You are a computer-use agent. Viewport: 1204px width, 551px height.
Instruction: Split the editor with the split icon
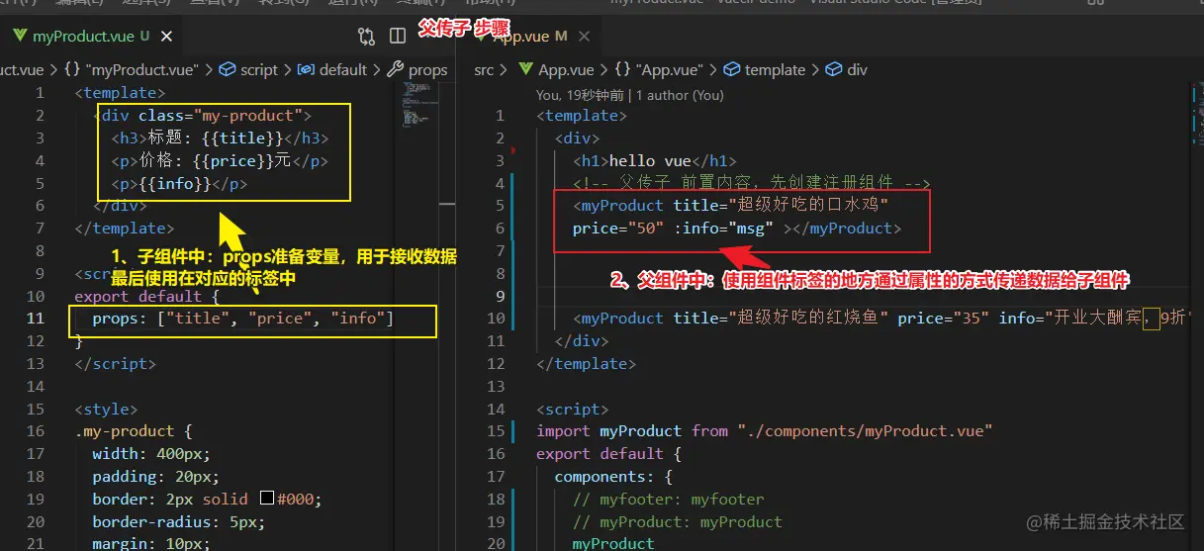[398, 37]
